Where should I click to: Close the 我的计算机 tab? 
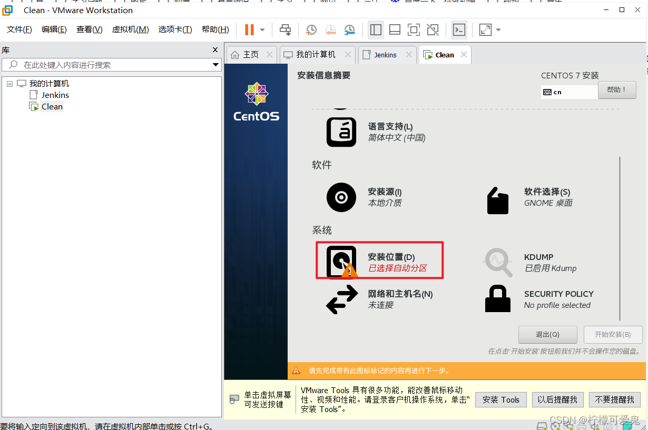coord(348,55)
